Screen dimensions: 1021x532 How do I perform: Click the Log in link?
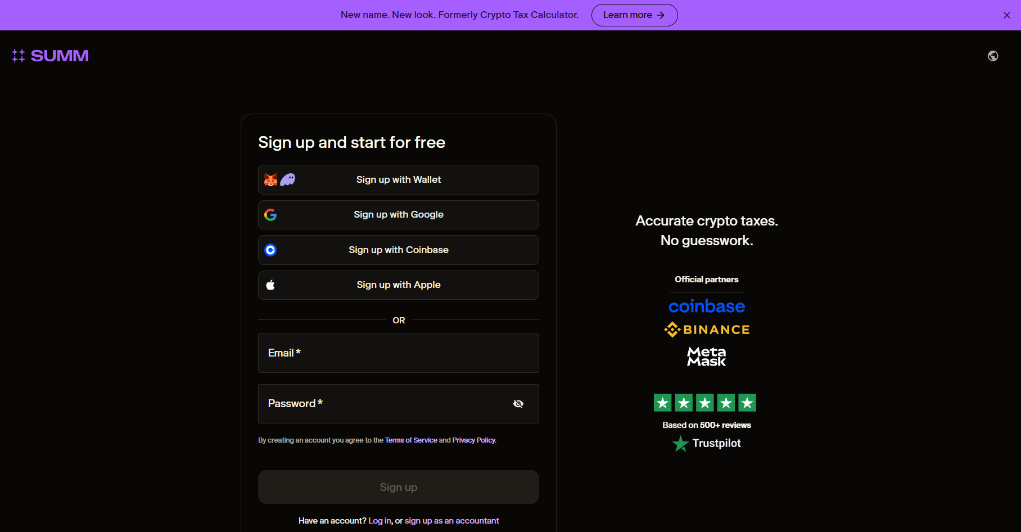379,521
